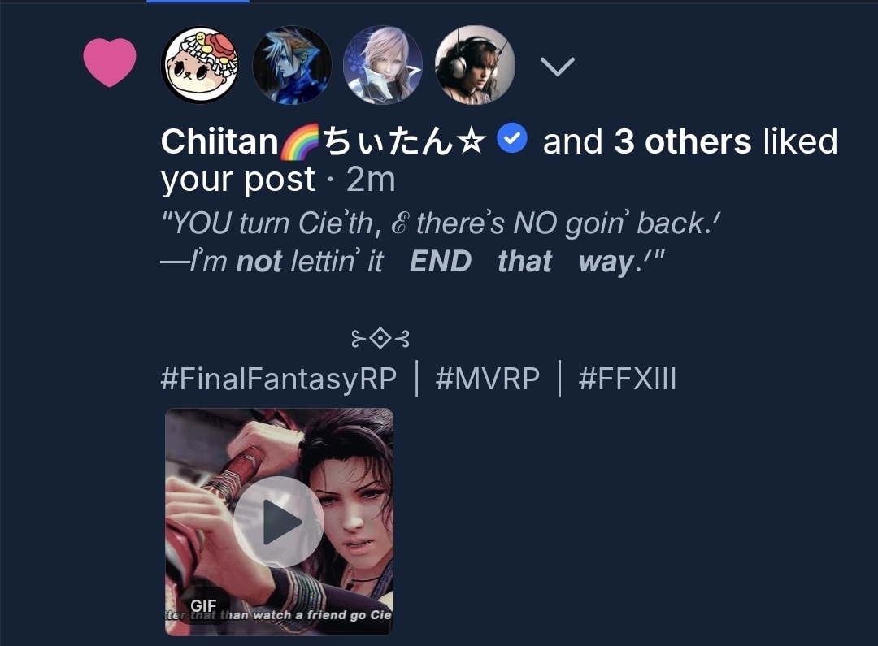Click the blue verified badge
Screen dimensions: 878x646
tap(512, 140)
